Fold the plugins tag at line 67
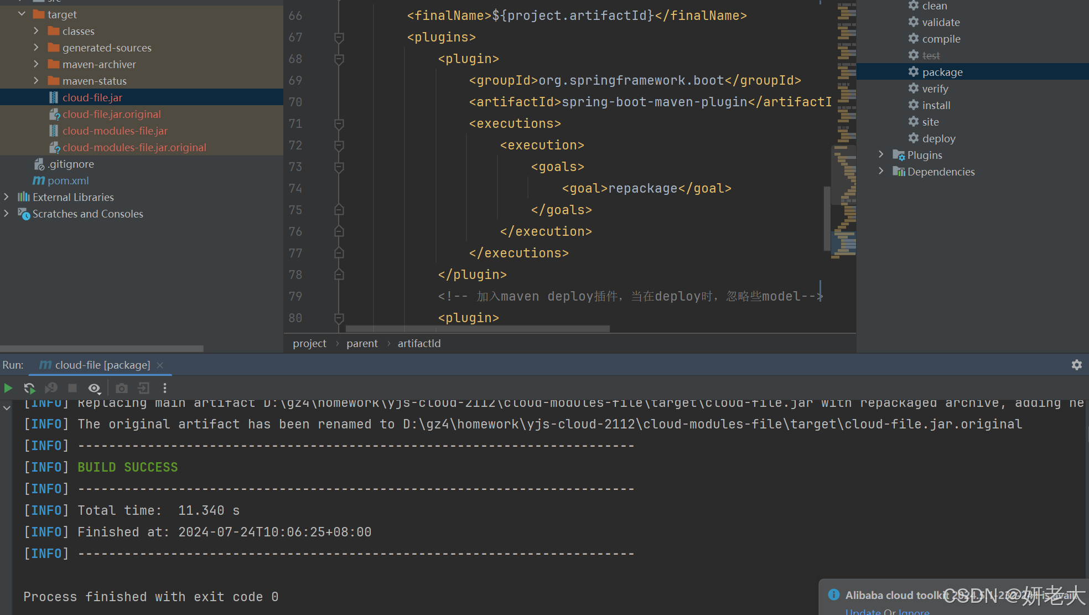Screen dimensions: 1089x615 (x=339, y=37)
